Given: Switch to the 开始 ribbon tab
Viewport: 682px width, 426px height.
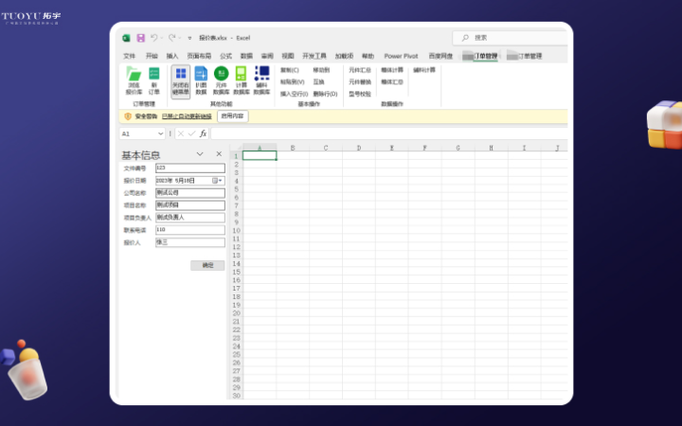Looking at the screenshot, I should coord(152,56).
